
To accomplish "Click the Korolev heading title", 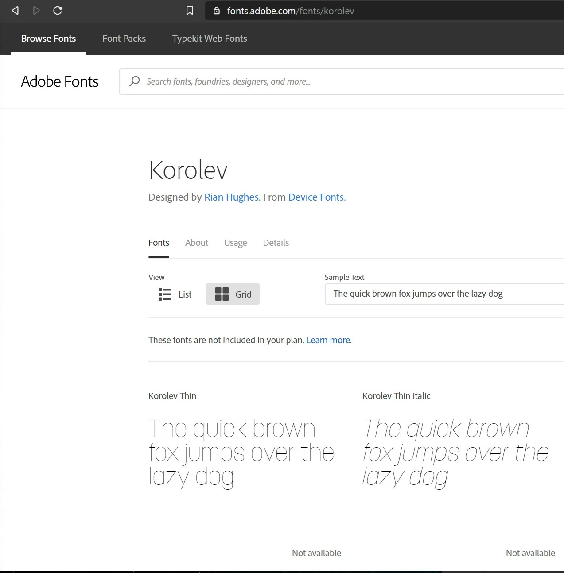I will pyautogui.click(x=188, y=170).
